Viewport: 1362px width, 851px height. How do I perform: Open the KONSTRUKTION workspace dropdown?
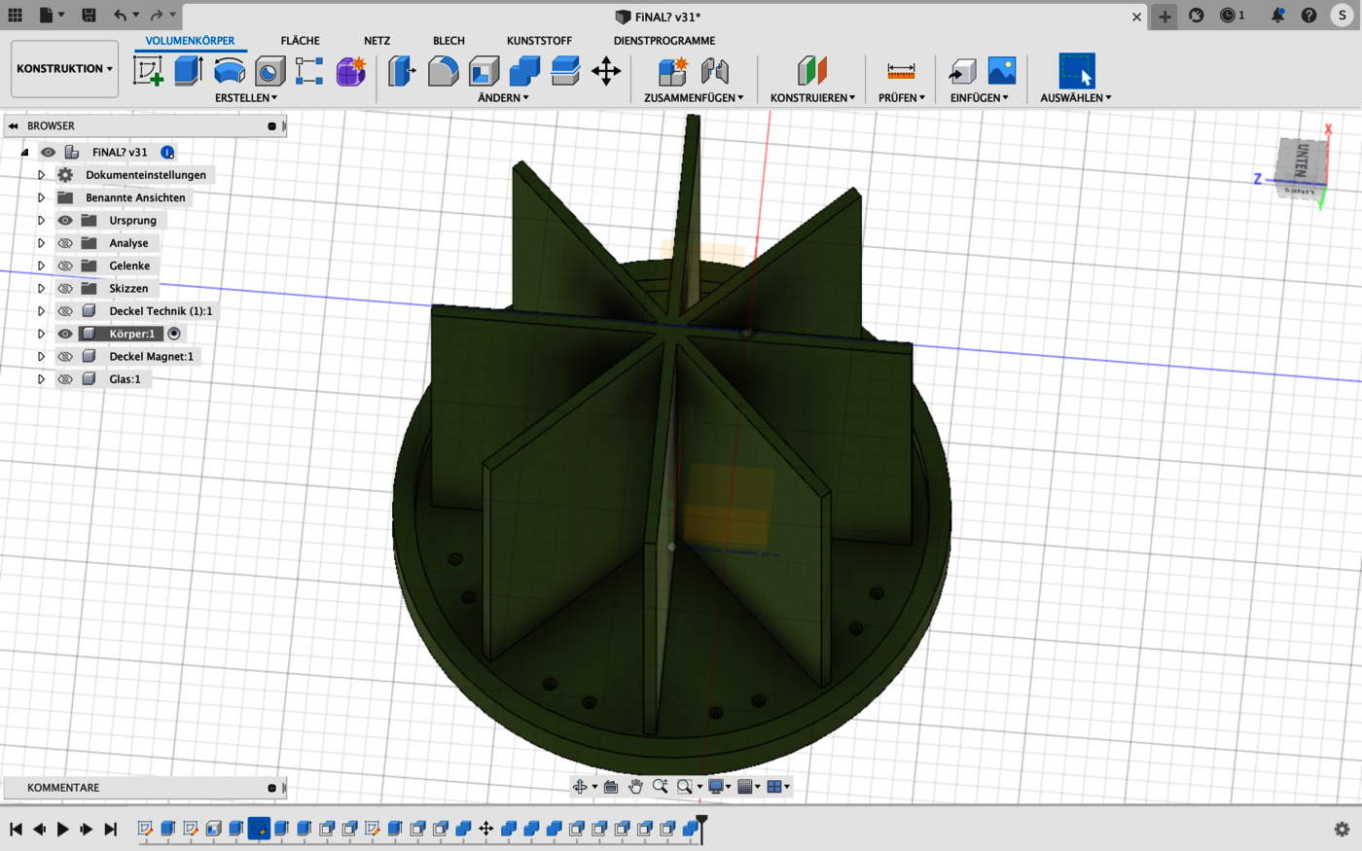coord(64,69)
